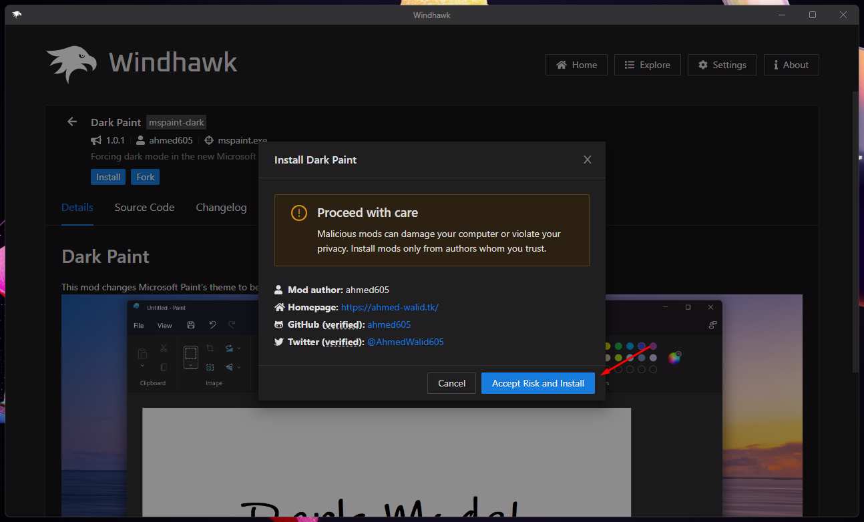Screen dimensions: 864x522
Task: Click the blue Install button under the mod title
Action: tap(108, 177)
